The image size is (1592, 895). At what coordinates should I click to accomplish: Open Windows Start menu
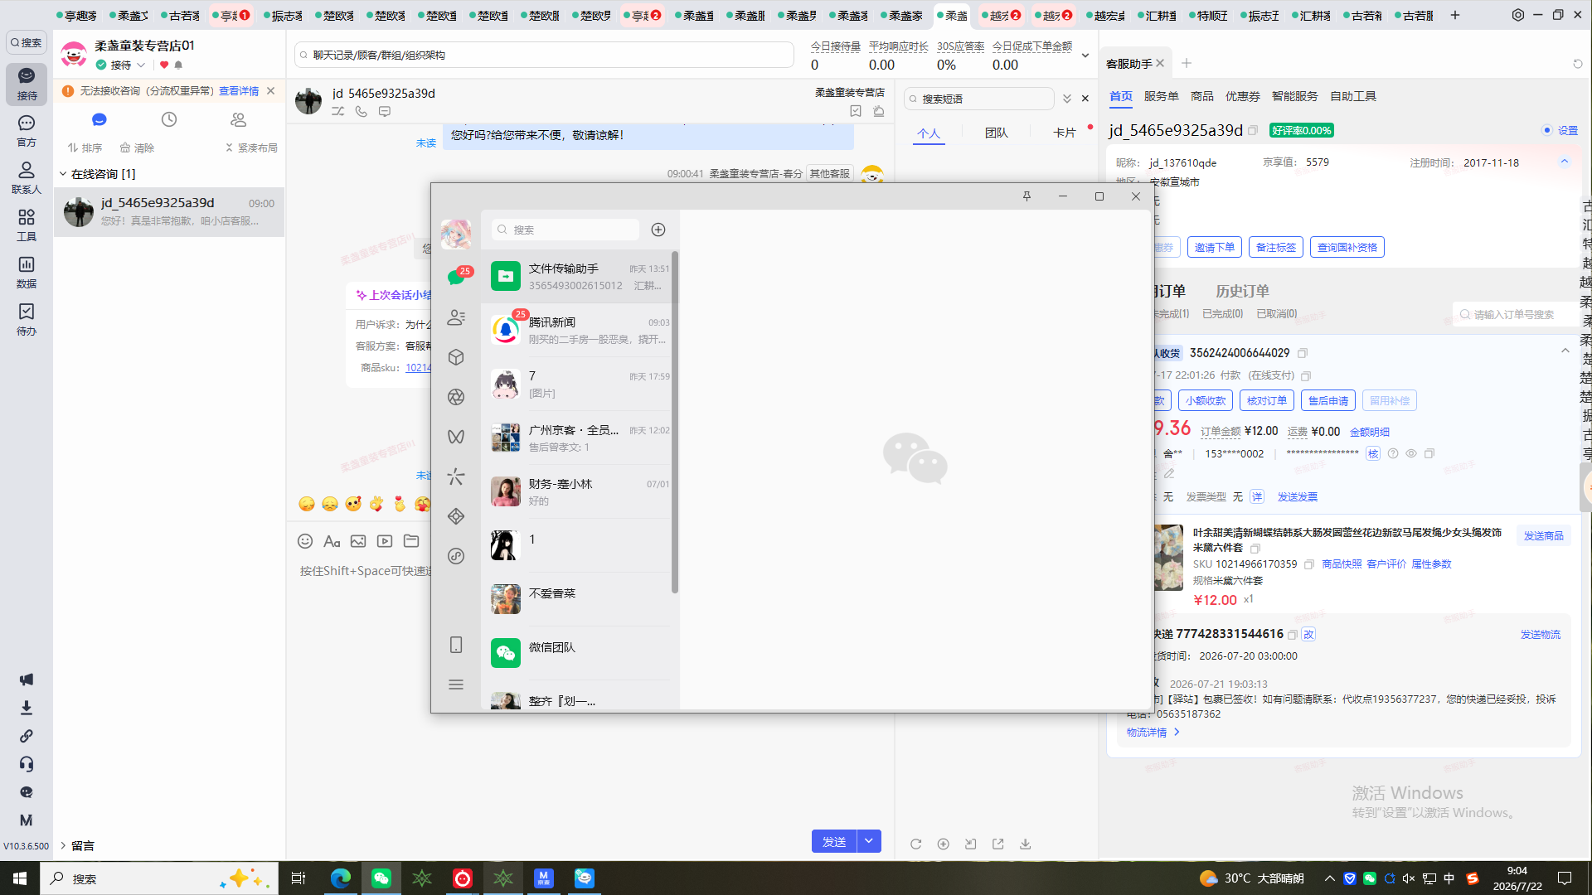(20, 878)
